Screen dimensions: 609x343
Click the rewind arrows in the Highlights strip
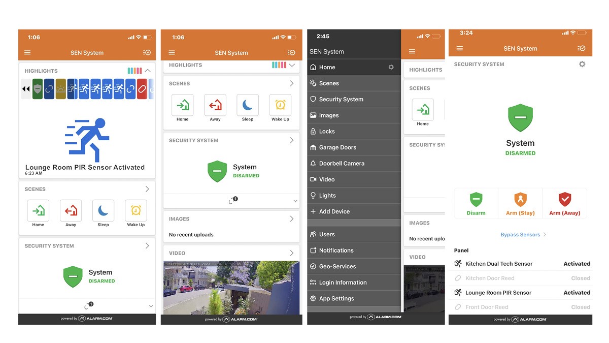tap(25, 89)
